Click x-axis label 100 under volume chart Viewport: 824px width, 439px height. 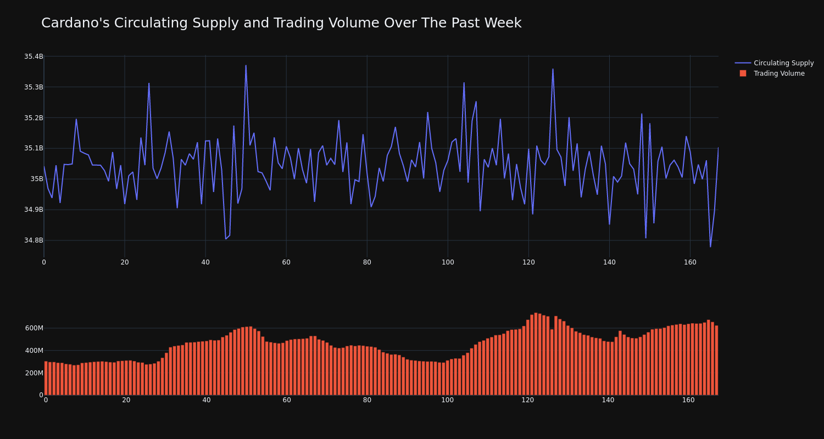click(448, 400)
